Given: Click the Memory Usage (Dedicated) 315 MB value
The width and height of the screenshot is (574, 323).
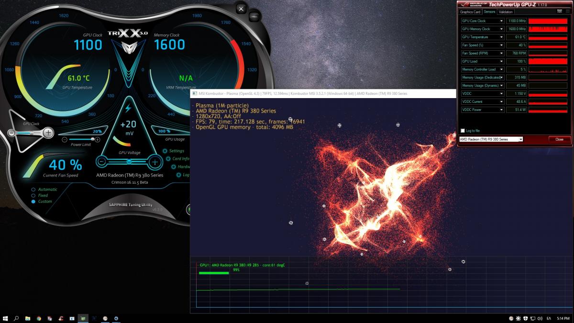Looking at the screenshot, I should 517,78.
